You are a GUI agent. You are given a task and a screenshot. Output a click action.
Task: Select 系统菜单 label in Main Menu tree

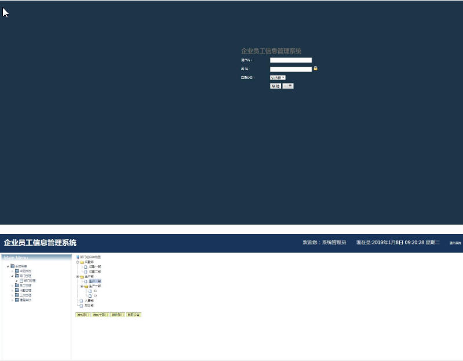[21, 266]
